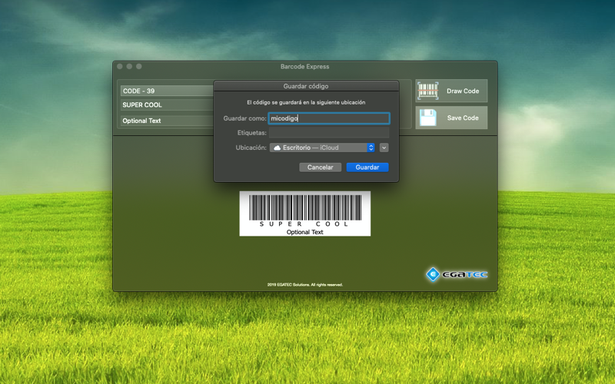615x384 pixels.
Task: Click the EGATEC logo
Action: click(x=457, y=274)
